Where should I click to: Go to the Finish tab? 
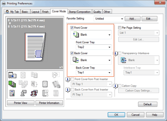(x=45, y=12)
